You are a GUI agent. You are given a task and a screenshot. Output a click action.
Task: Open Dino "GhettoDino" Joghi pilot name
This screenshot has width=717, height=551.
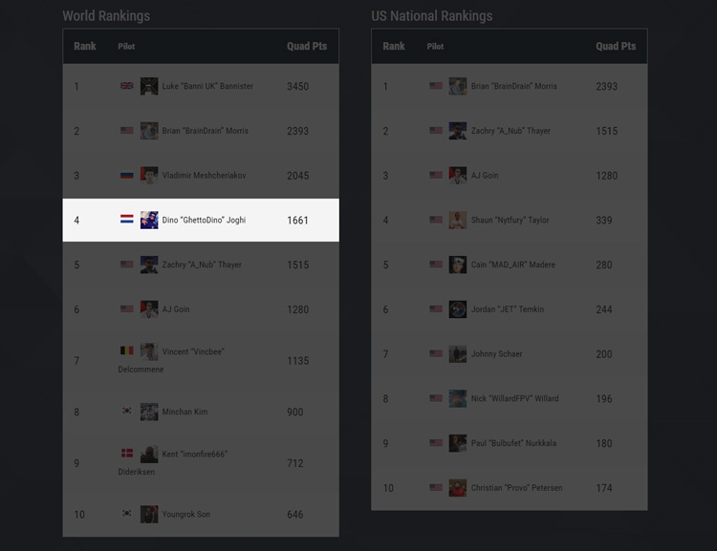[x=204, y=221]
